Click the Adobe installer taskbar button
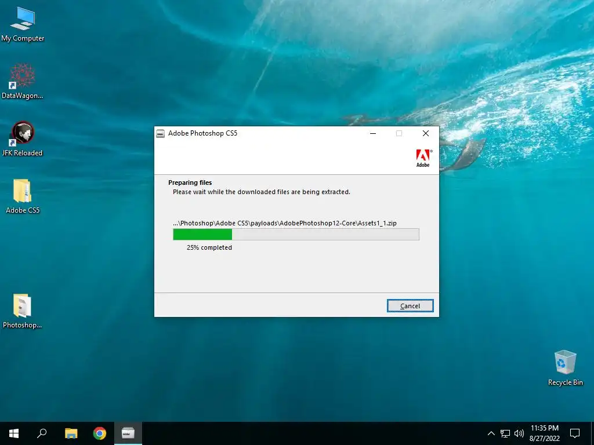Screen dimensions: 594x445 tap(128, 433)
